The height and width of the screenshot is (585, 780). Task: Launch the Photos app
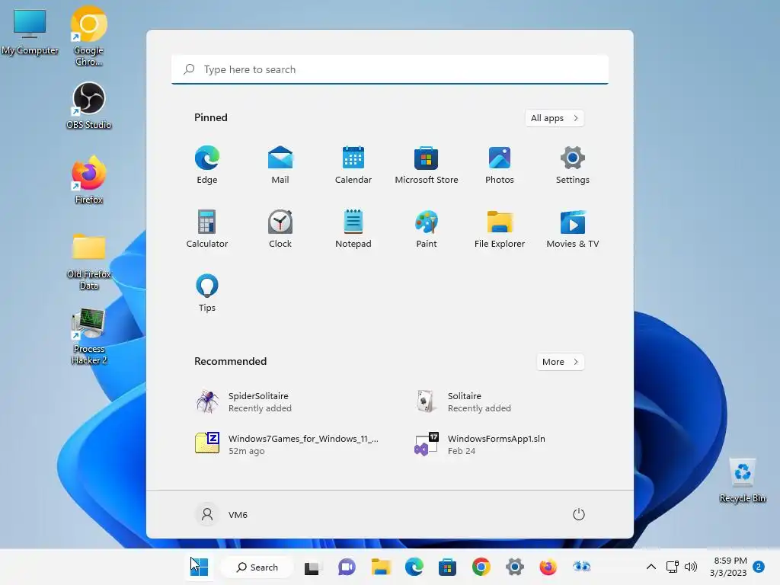click(x=500, y=165)
